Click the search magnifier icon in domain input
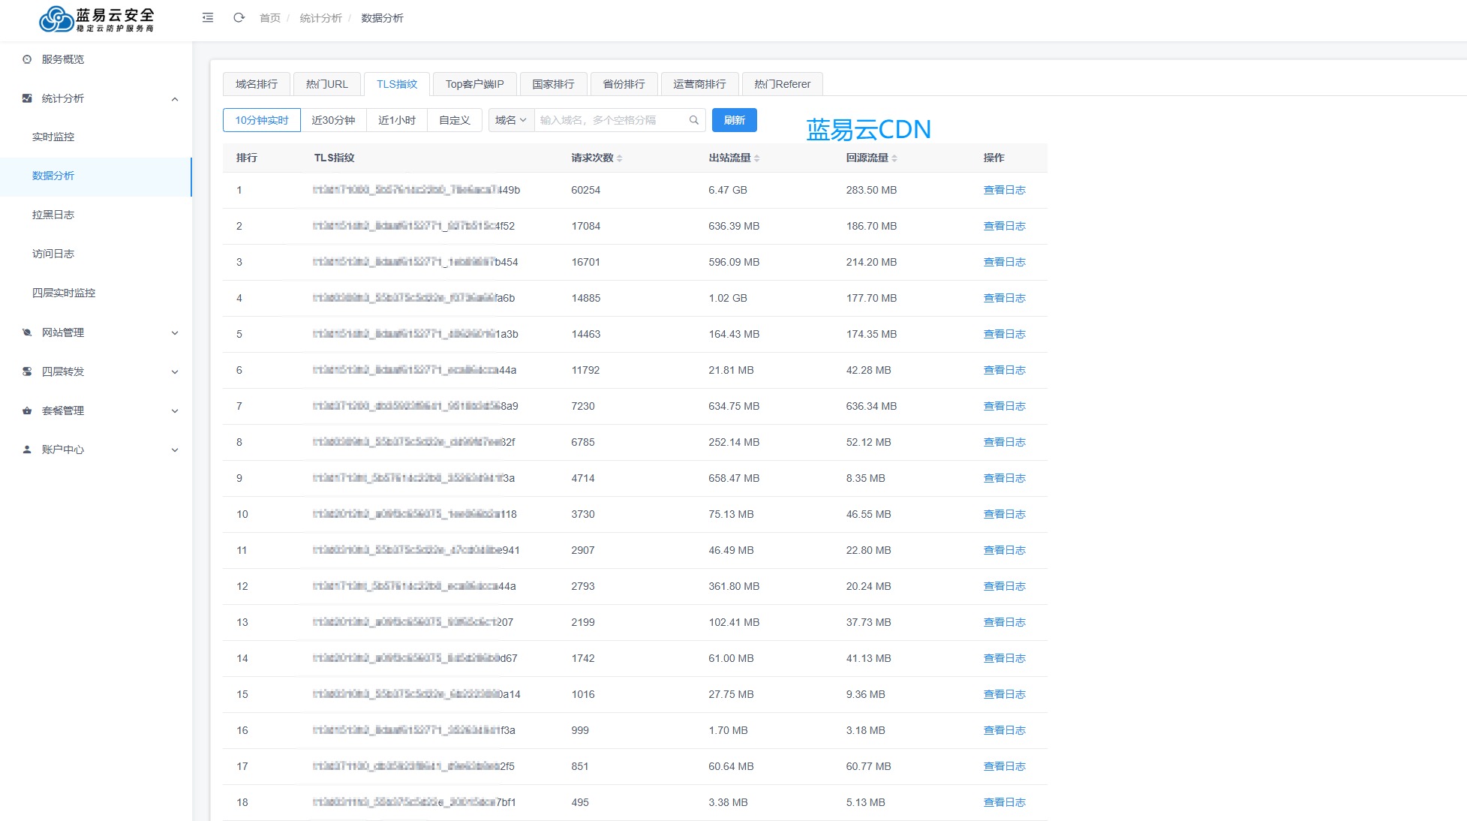This screenshot has height=821, width=1467. click(693, 120)
